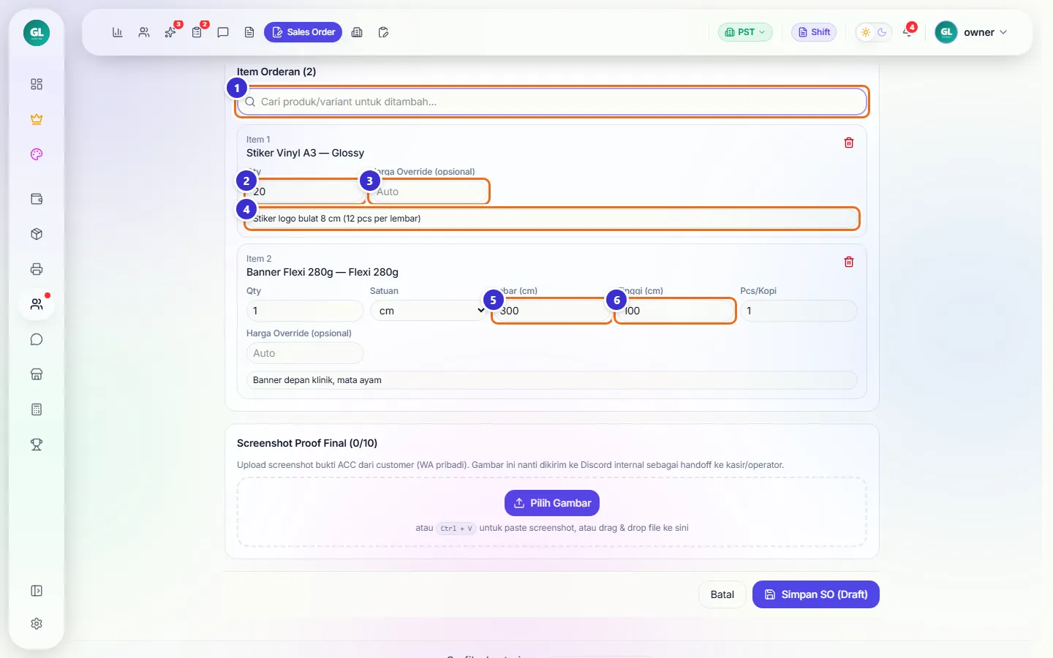This screenshot has height=658, width=1053.
Task: Open the PST branch dropdown
Action: (745, 32)
